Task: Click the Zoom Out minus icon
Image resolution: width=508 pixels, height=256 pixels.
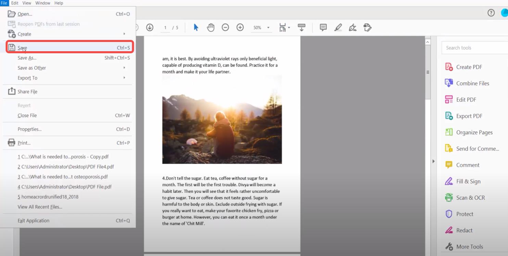Action: 225,28
